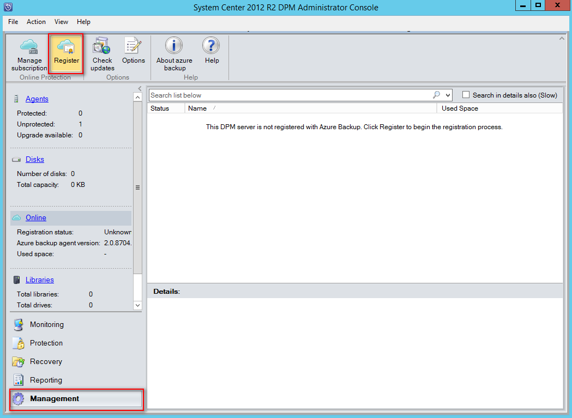Go to the Recovery workspace
Screen dimensions: 572x418
pyautogui.click(x=46, y=362)
